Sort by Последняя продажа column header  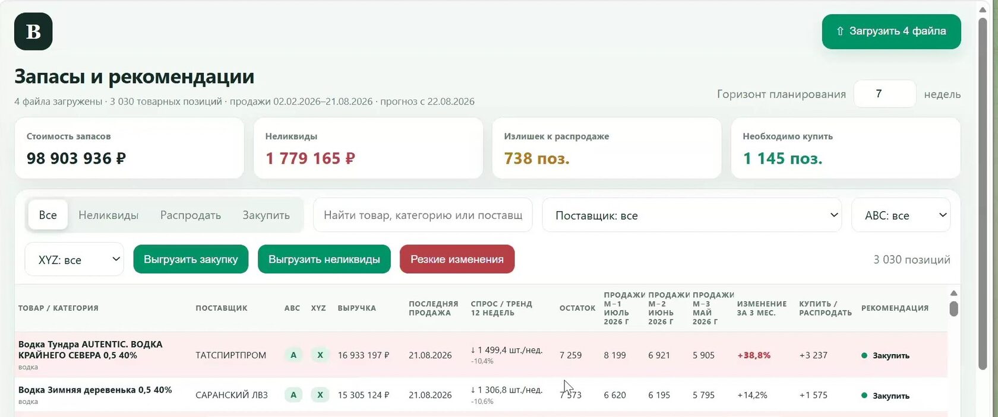click(x=434, y=308)
